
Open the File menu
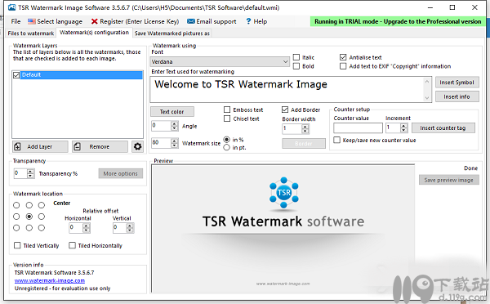pyautogui.click(x=16, y=21)
